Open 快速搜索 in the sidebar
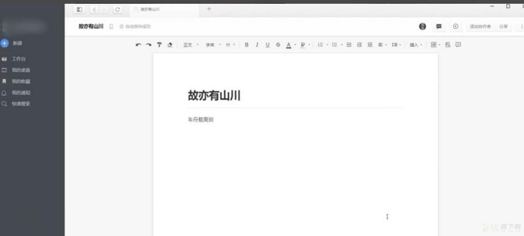Image resolution: width=524 pixels, height=236 pixels. [21, 104]
